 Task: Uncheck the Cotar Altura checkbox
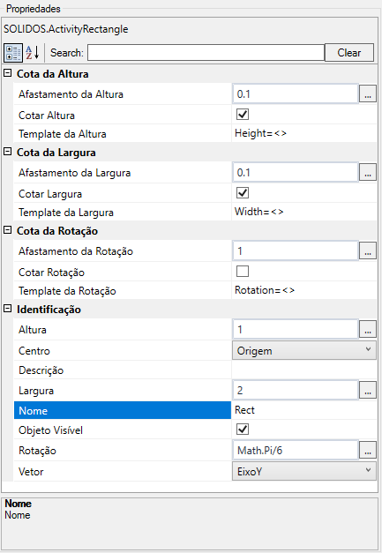click(243, 115)
